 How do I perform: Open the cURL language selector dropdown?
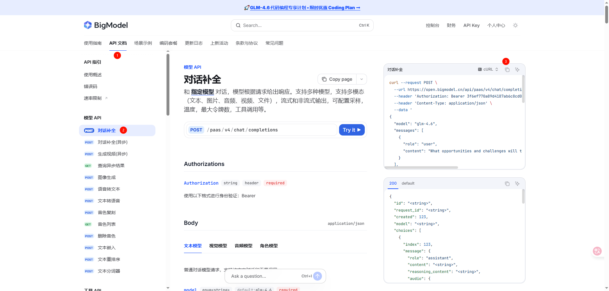(488, 69)
